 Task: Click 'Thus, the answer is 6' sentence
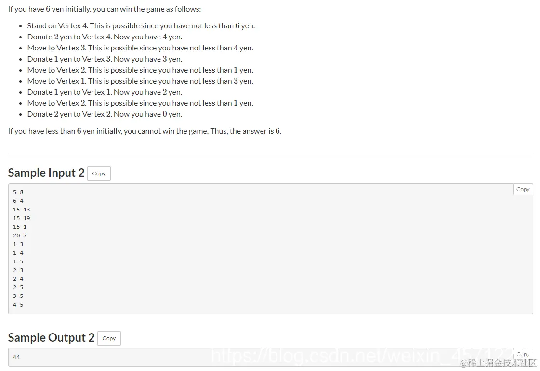[246, 131]
